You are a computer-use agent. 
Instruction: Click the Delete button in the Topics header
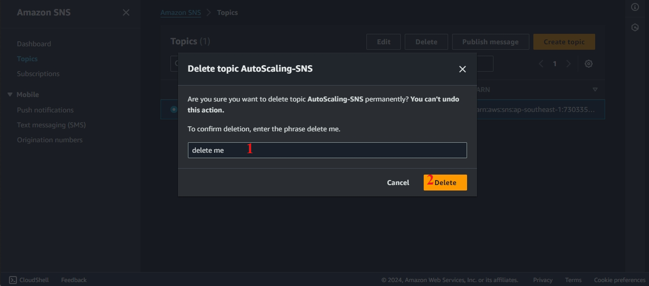click(426, 42)
